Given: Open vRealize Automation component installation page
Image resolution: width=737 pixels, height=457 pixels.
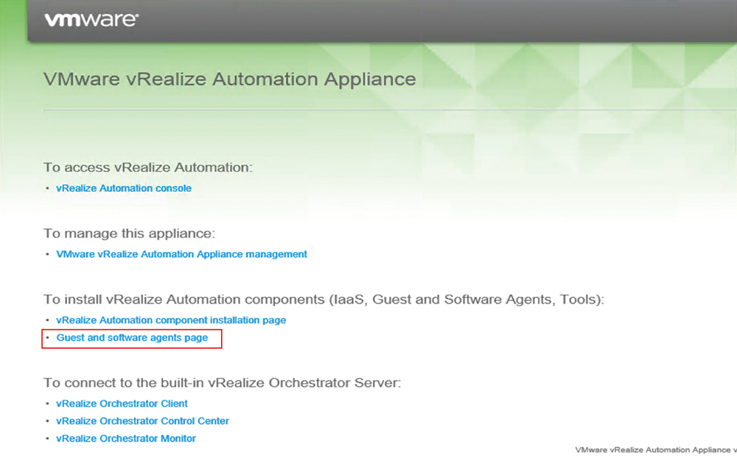Looking at the screenshot, I should pyautogui.click(x=171, y=320).
